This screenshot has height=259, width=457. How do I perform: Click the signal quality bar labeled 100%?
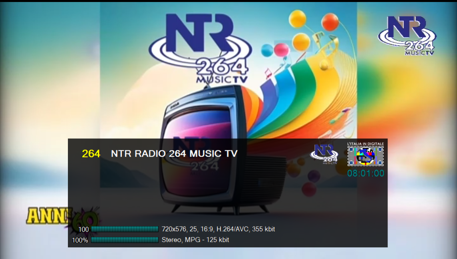pos(125,240)
